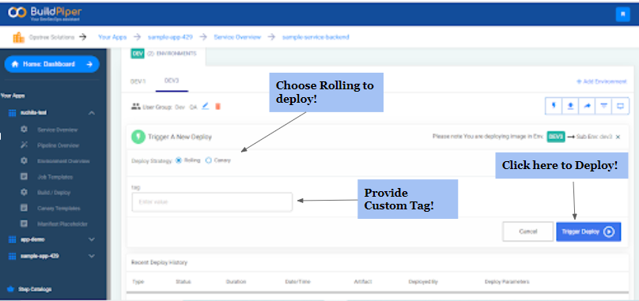Expand the app-demo section chevron

pyautogui.click(x=92, y=239)
